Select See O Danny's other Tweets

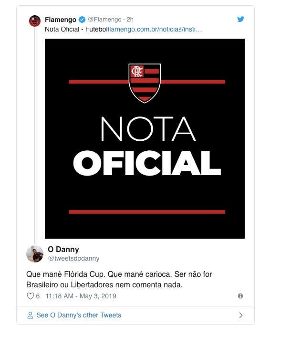point(79,315)
